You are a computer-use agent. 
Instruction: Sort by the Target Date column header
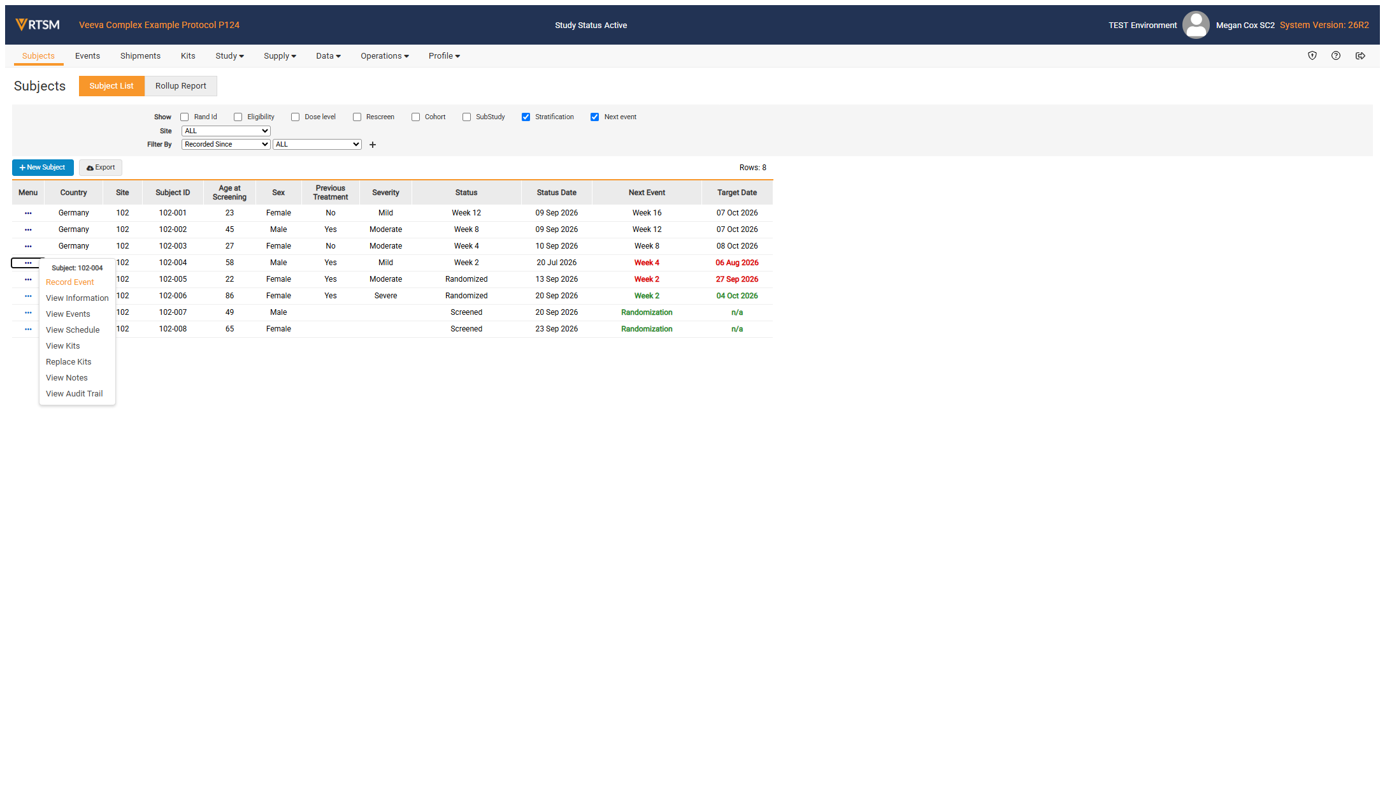(x=737, y=192)
